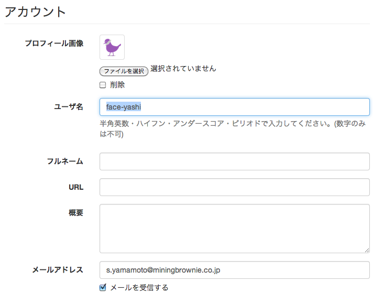The height and width of the screenshot is (303, 373).
Task: Click the 削除 label text
Action: point(117,85)
